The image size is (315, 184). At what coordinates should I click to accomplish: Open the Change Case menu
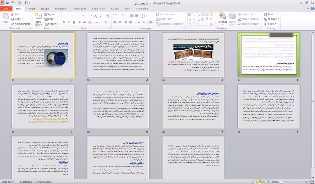point(97,23)
